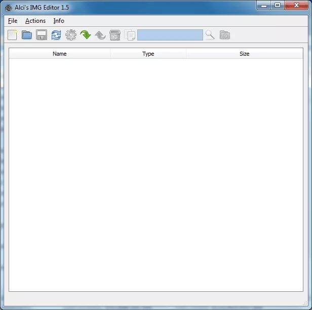
Task: Maximize the IMG Editor window
Action: pos(278,6)
